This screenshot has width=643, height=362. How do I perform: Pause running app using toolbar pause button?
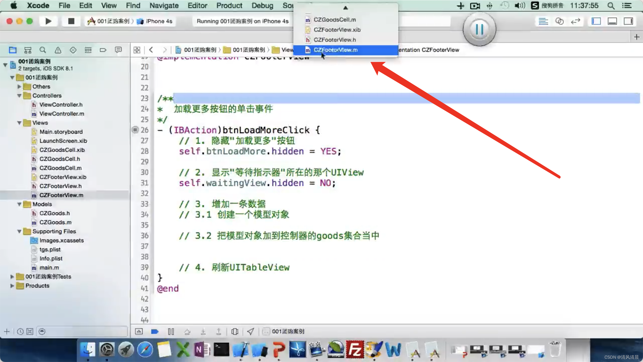(479, 29)
